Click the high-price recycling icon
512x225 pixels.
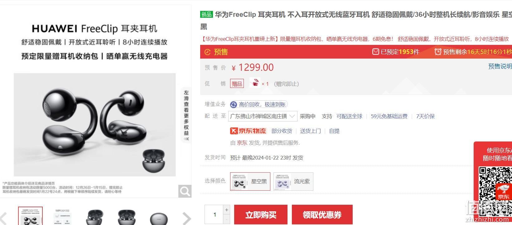233,104
